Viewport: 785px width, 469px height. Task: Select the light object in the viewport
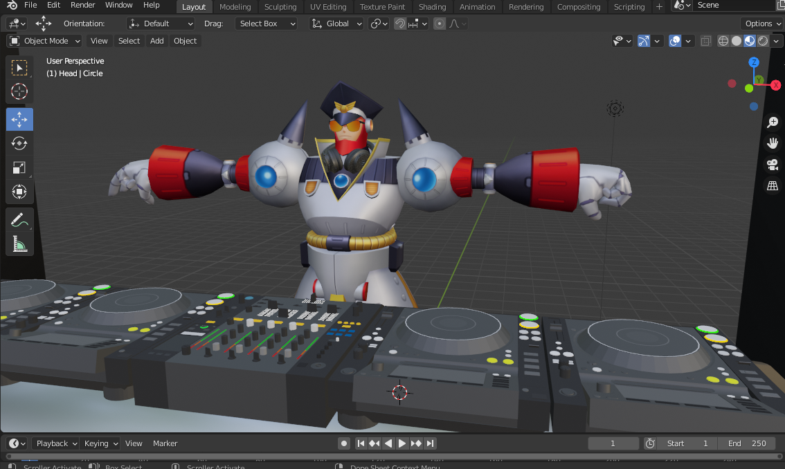615,108
